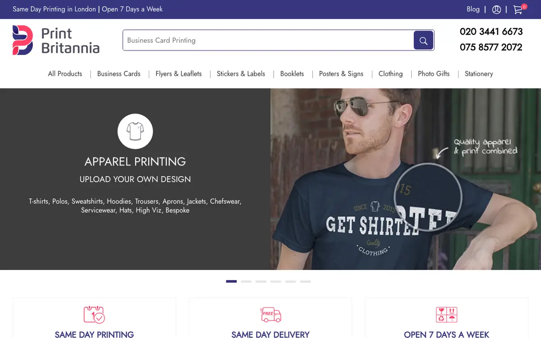The height and width of the screenshot is (338, 541).
Task: Click the man in t-shirt banner image
Action: tap(406, 179)
